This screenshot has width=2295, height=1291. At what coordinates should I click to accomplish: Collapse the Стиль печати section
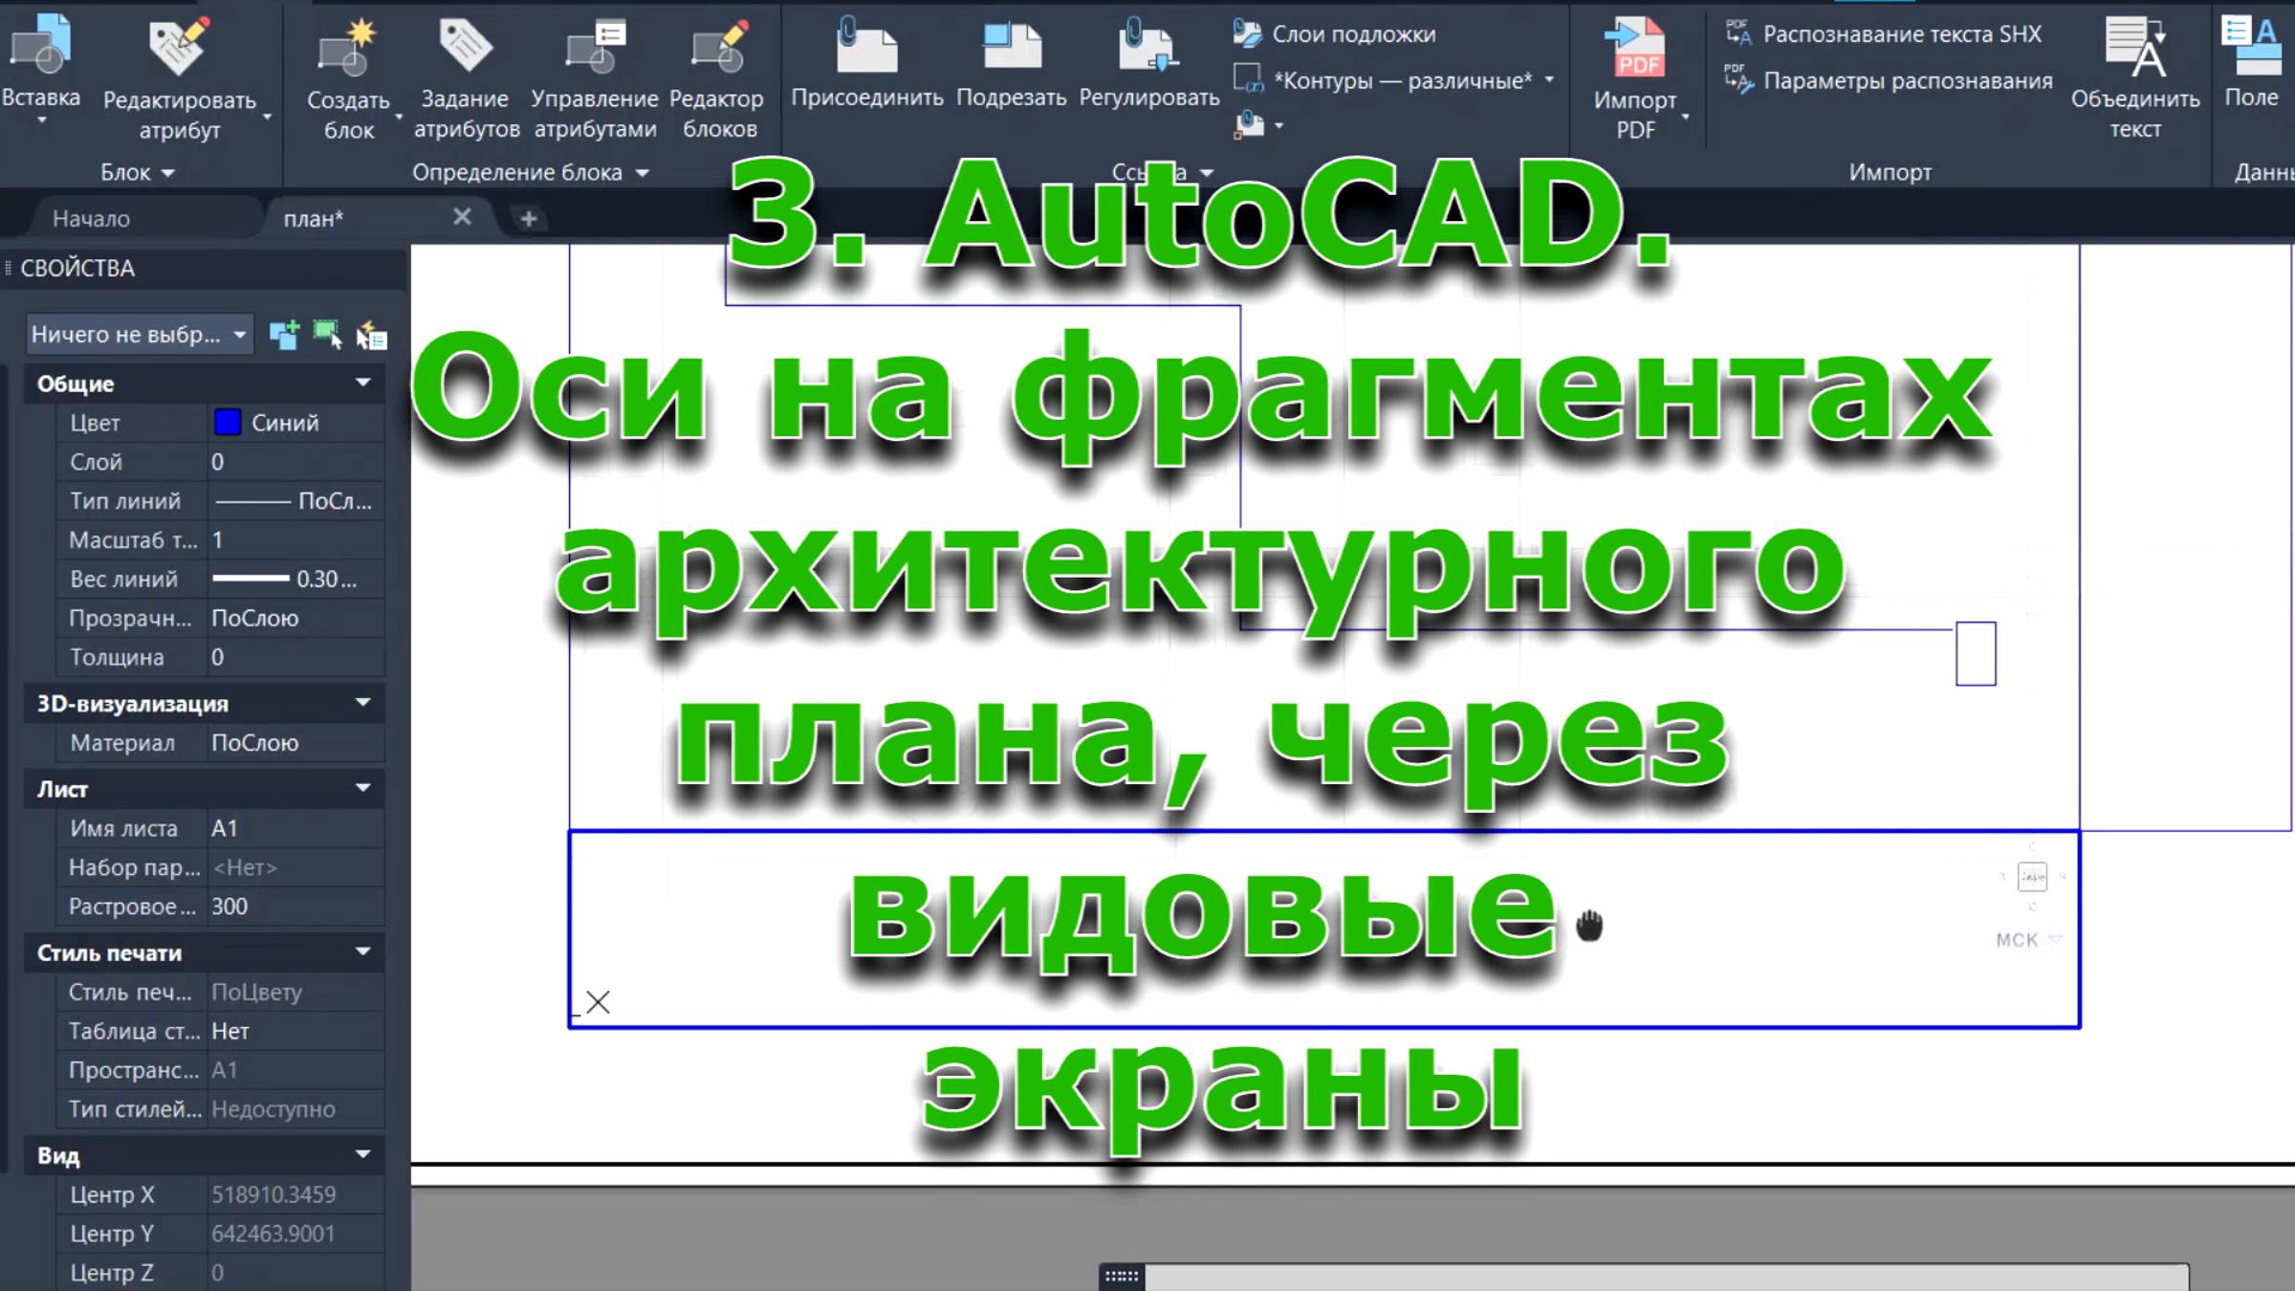[364, 952]
